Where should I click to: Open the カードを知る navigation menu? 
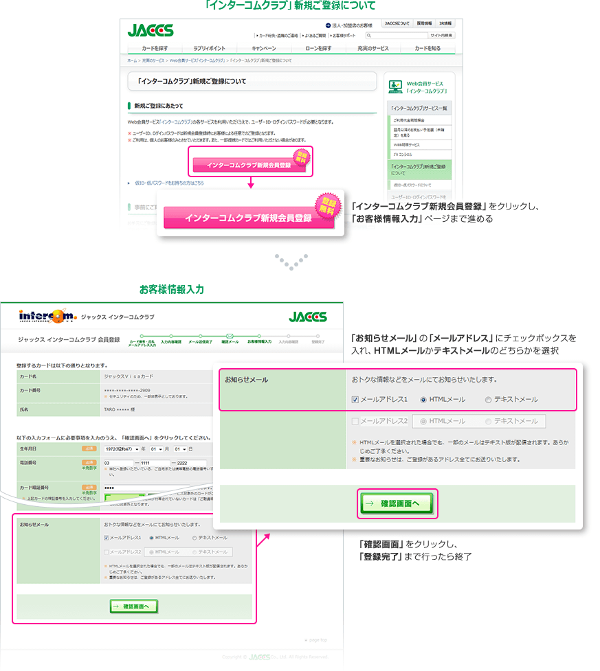coord(427,48)
